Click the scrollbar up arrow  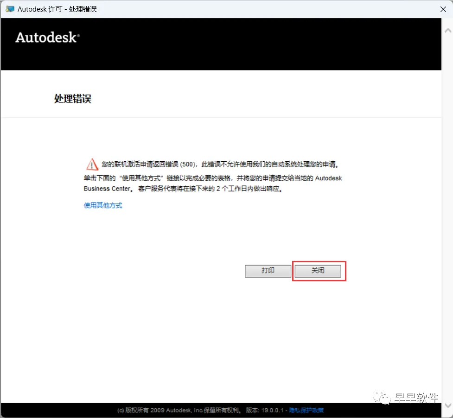[x=448, y=31]
